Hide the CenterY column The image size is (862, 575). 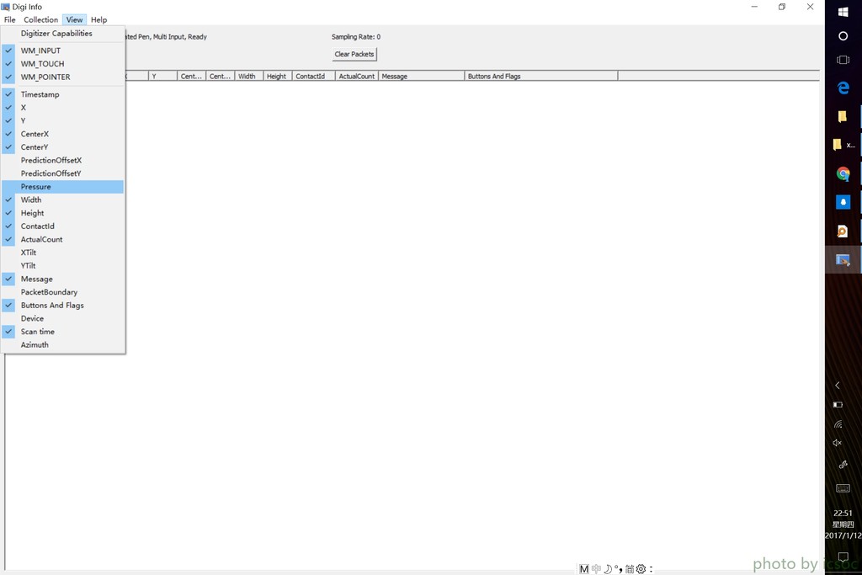pyautogui.click(x=62, y=147)
